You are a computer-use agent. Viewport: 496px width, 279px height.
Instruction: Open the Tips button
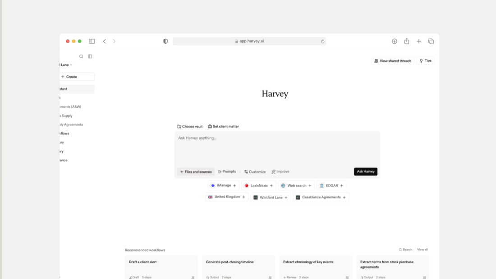coord(425,61)
